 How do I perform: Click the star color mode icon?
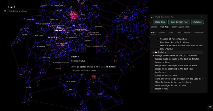point(12,7)
